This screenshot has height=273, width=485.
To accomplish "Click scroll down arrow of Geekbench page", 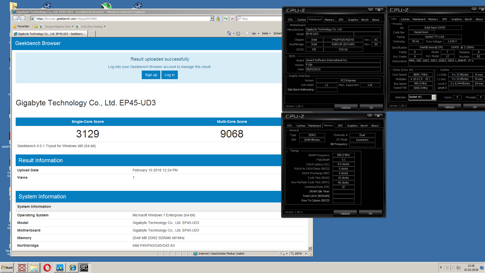I will click(310, 248).
